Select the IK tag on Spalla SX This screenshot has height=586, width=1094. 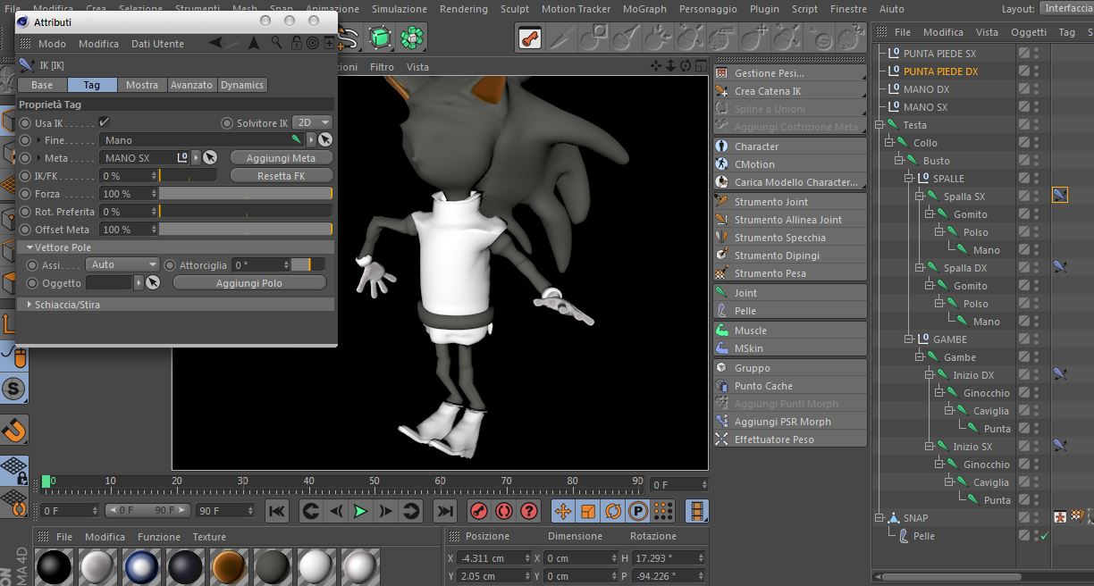(1059, 196)
